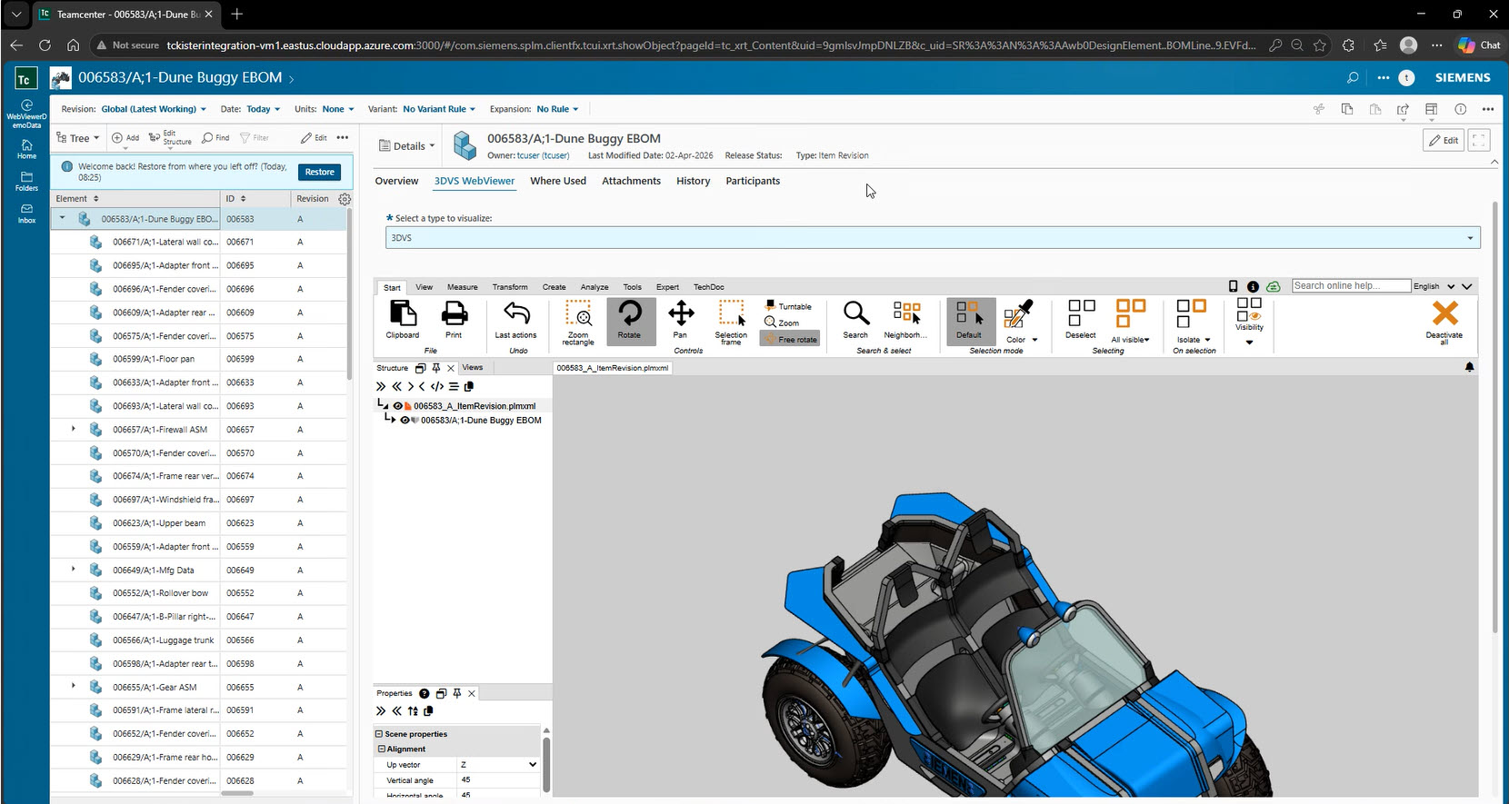The height and width of the screenshot is (804, 1509).
Task: Click the Deactivate all icon
Action: (x=1444, y=320)
